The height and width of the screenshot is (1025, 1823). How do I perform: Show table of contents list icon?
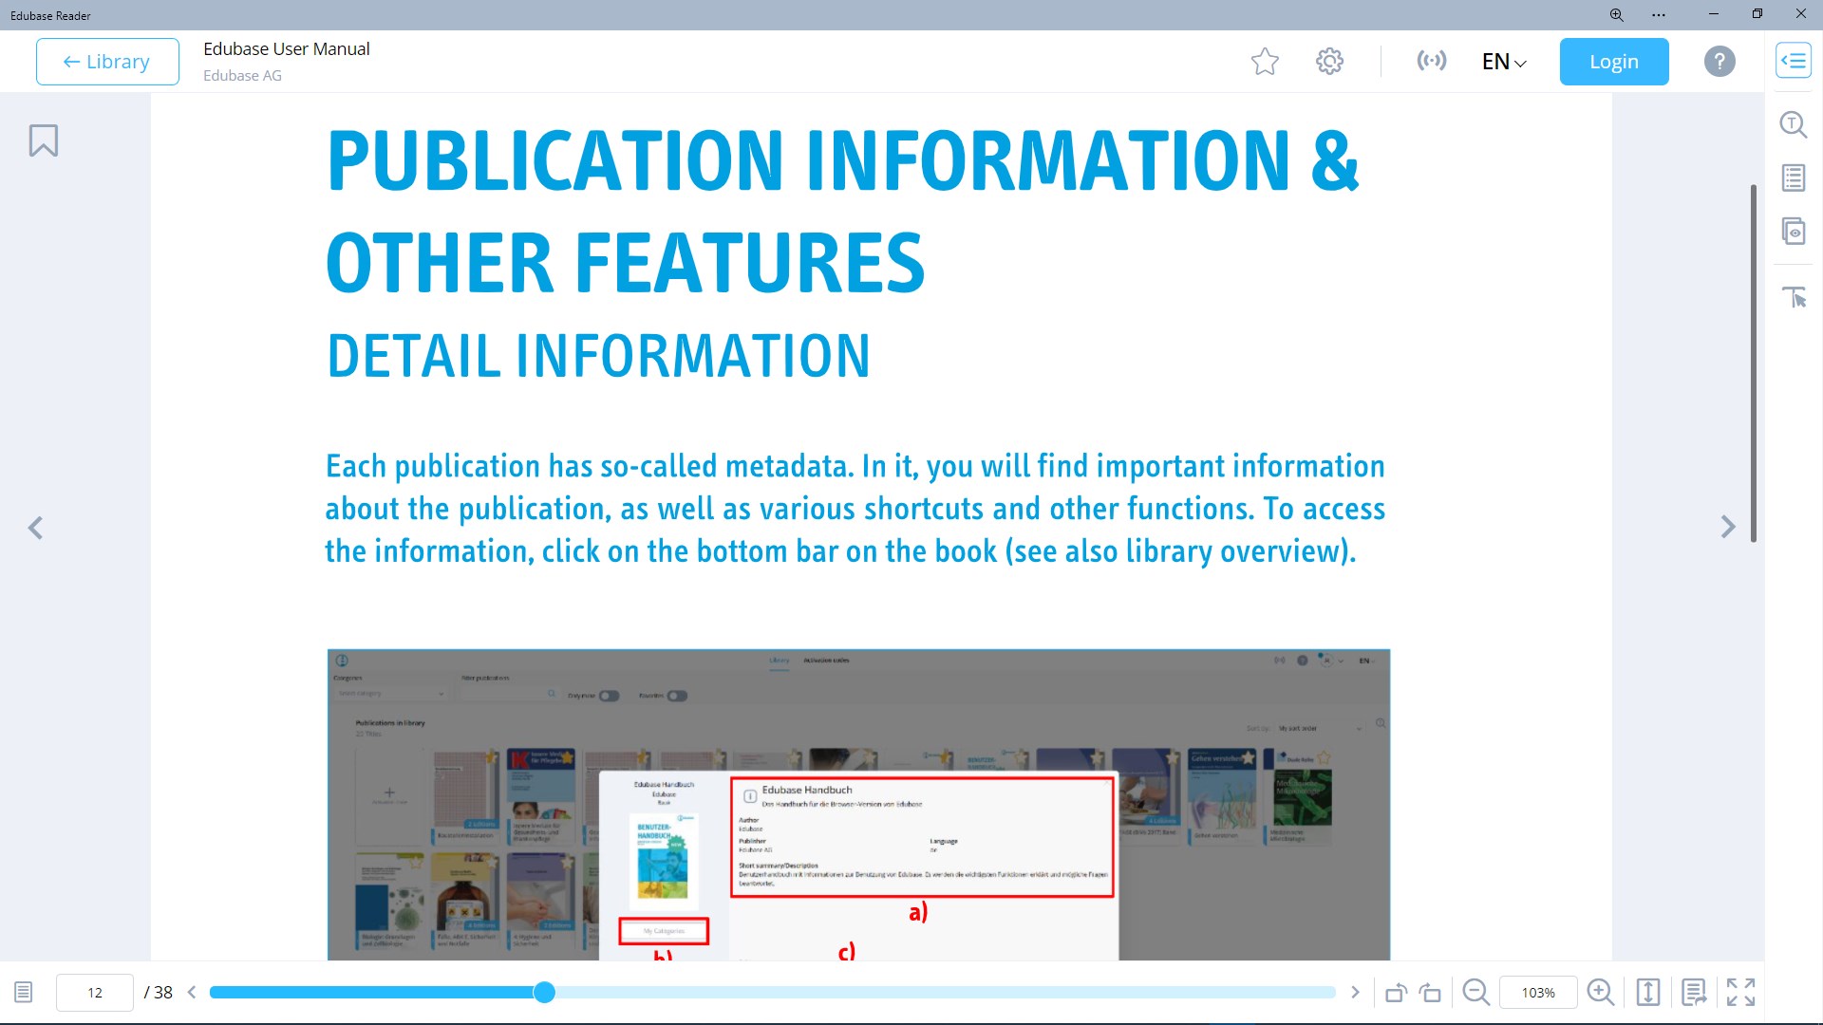pos(1793,177)
